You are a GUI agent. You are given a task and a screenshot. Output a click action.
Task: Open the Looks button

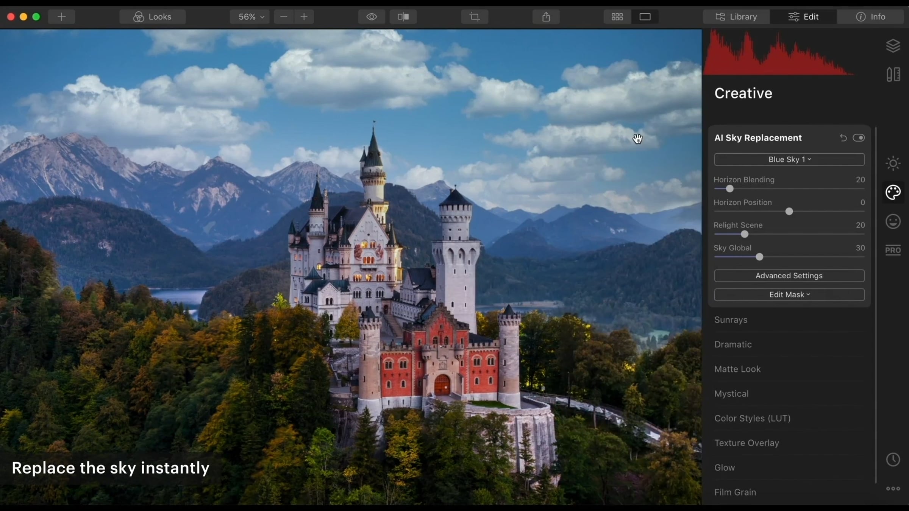pos(152,17)
